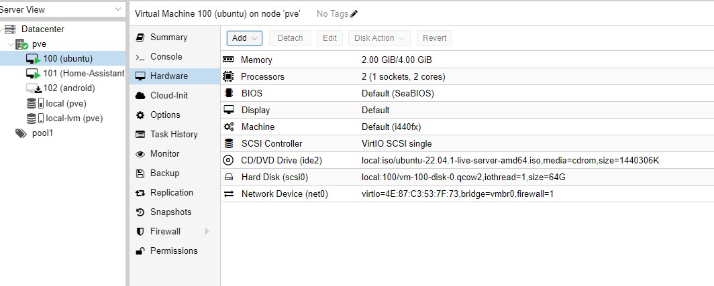Click the local-lvm (pve) storage icon

(32, 118)
